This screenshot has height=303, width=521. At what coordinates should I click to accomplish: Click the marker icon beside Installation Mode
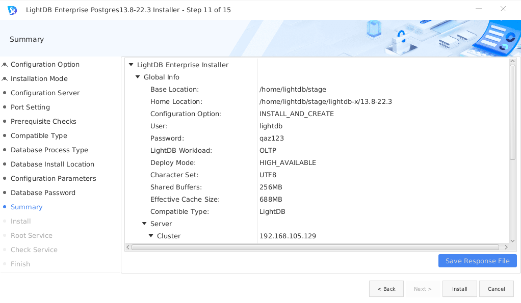[x=5, y=78]
